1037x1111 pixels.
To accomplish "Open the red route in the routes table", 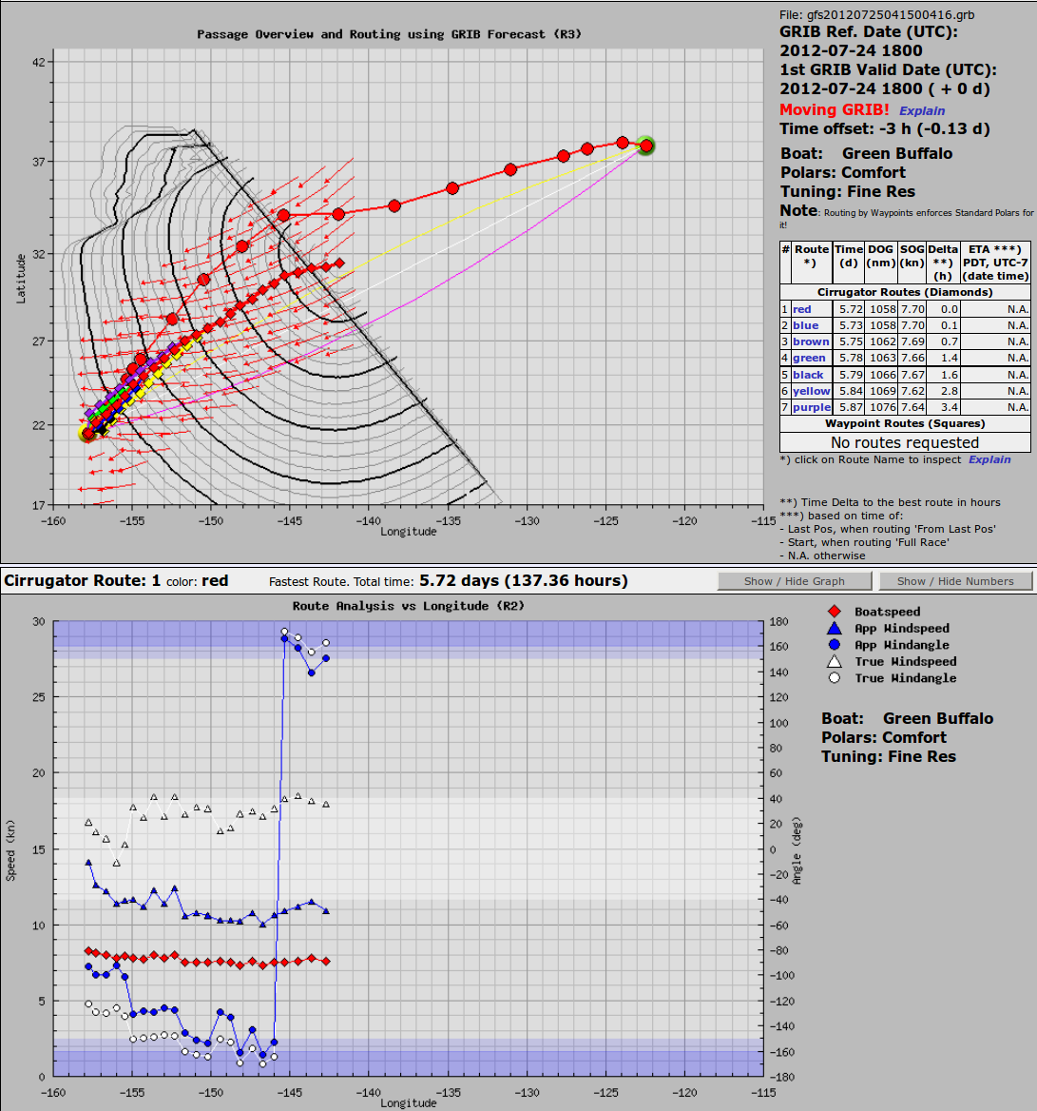I will point(802,309).
